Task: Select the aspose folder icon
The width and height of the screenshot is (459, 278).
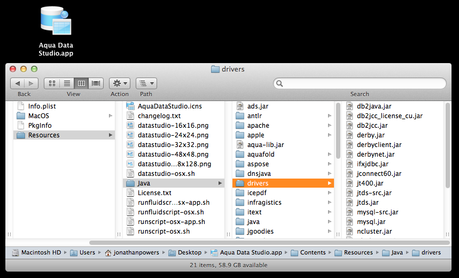Action: 240,164
